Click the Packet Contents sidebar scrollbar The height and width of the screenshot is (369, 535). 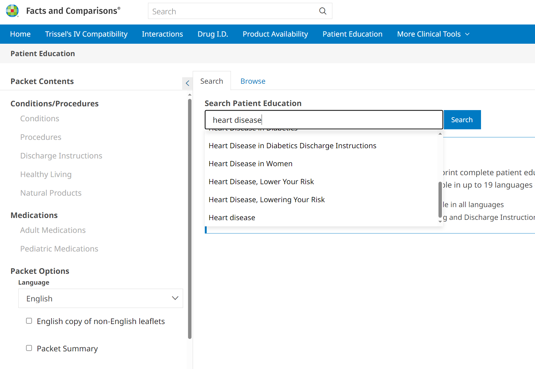click(x=190, y=217)
